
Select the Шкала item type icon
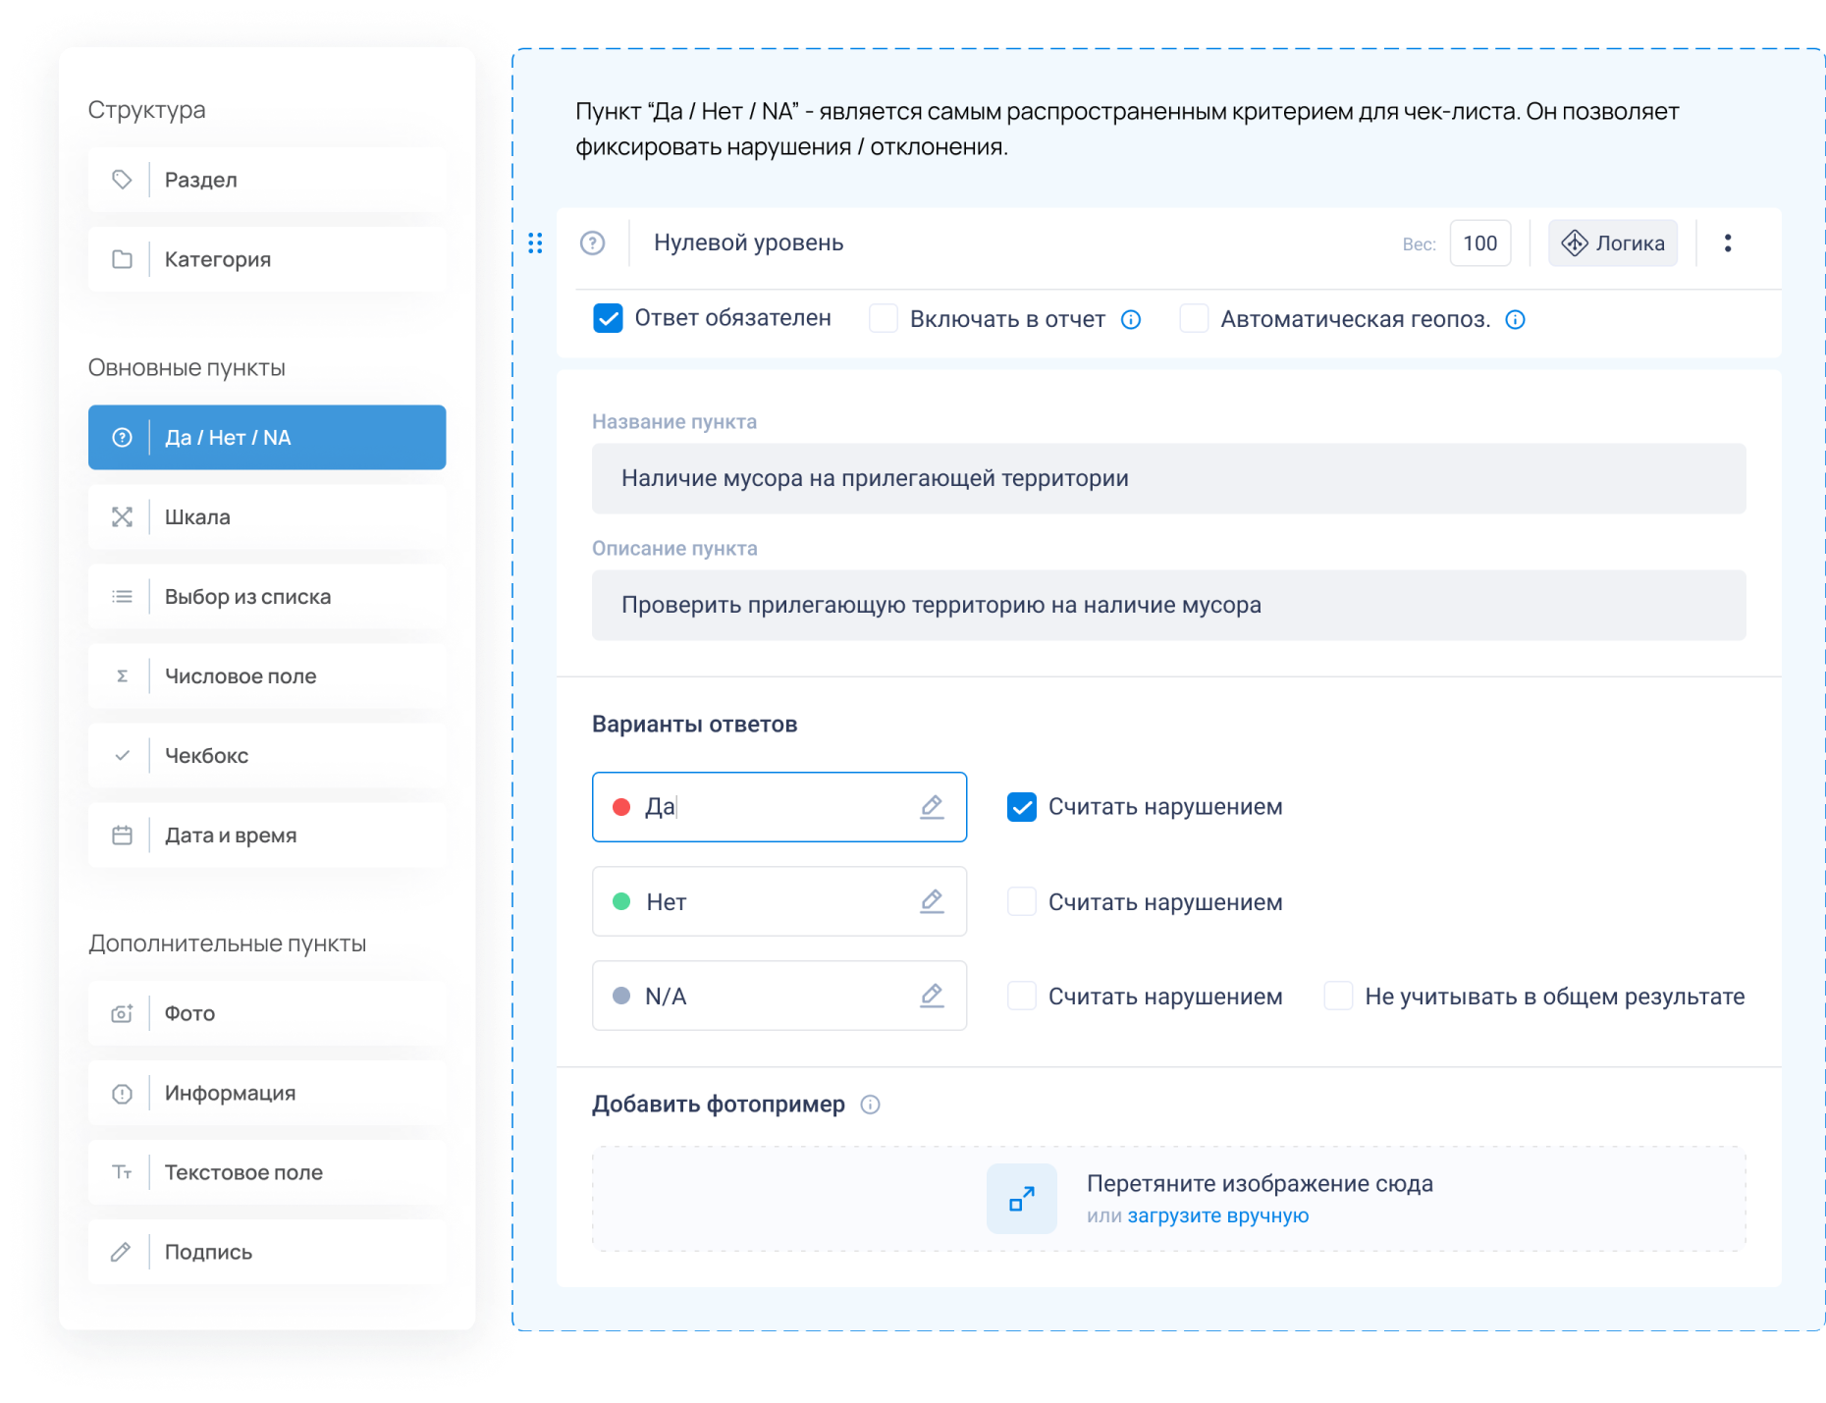[x=122, y=516]
